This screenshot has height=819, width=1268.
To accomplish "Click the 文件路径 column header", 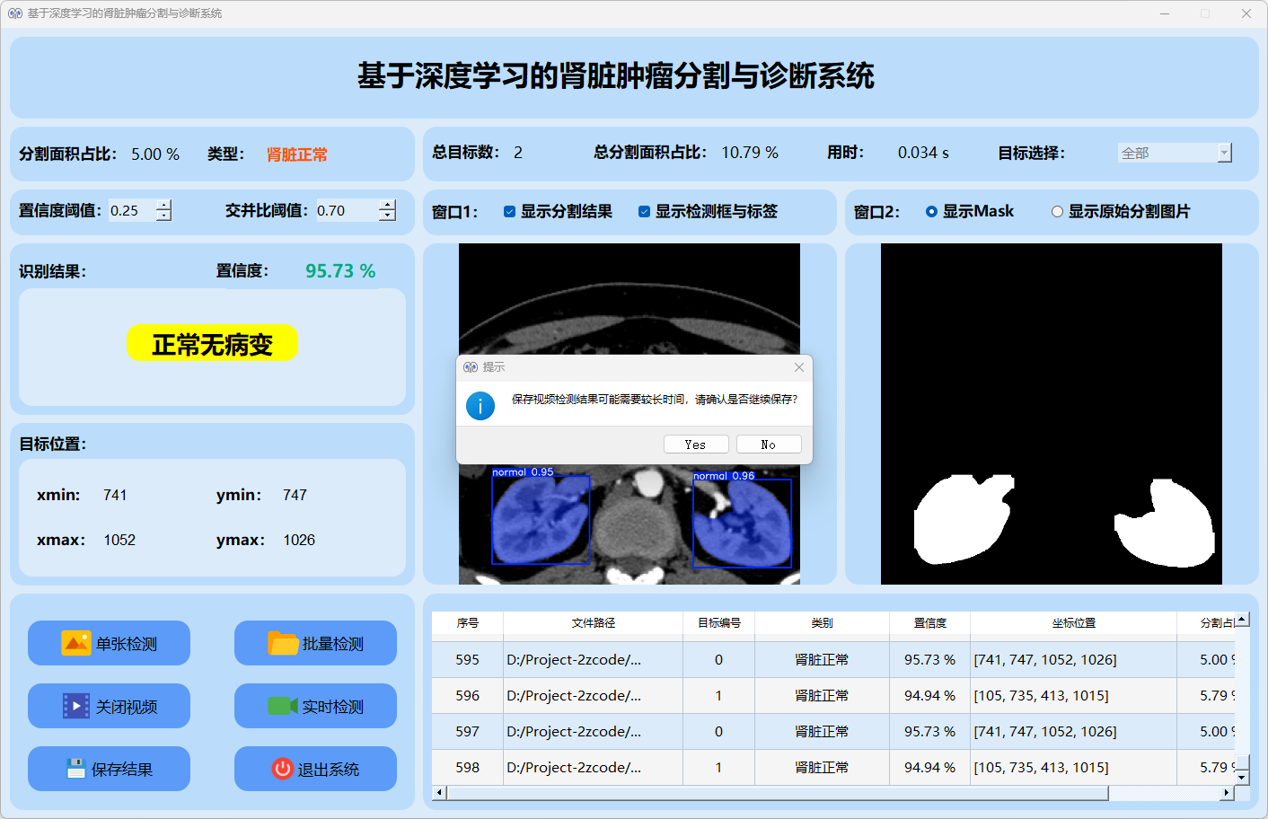I will tap(593, 623).
